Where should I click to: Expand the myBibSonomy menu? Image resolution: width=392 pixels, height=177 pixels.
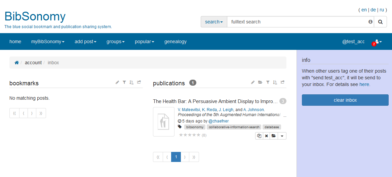pos(48,41)
